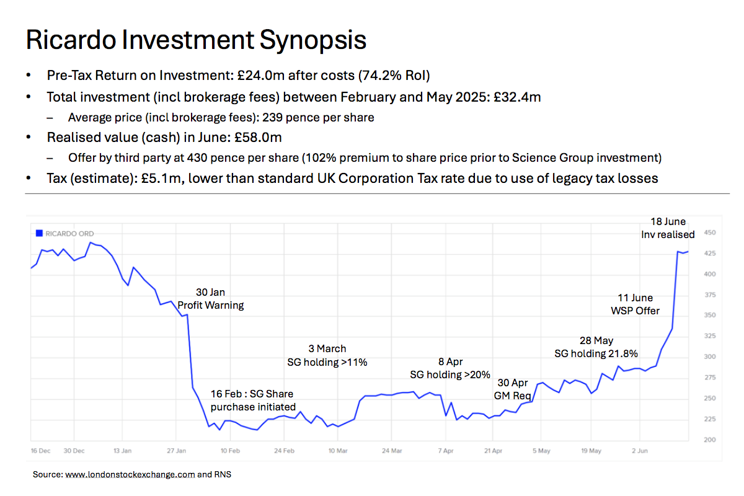Click the Pre-Tax Return on Investment bullet

(x=238, y=76)
